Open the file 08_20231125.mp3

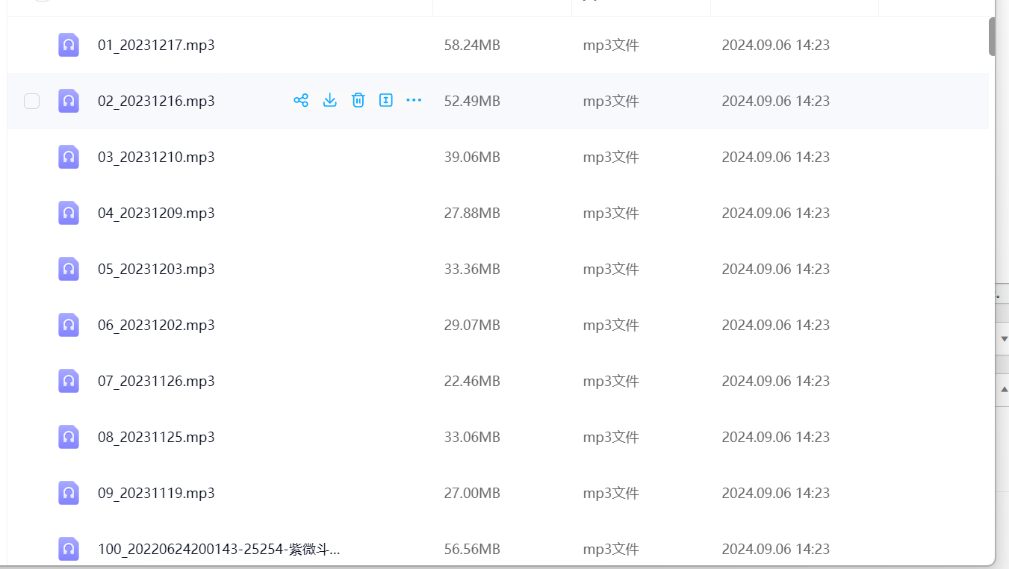tap(156, 437)
